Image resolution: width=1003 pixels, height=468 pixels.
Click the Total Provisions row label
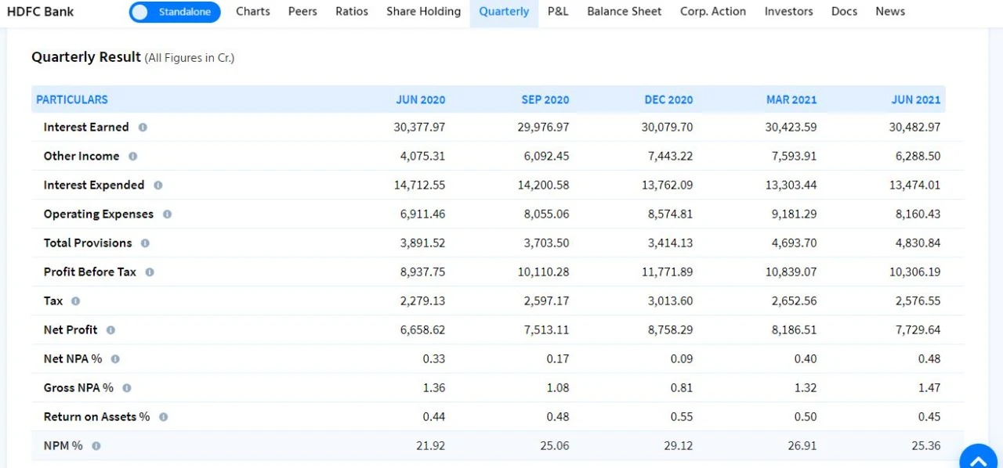[x=88, y=243]
